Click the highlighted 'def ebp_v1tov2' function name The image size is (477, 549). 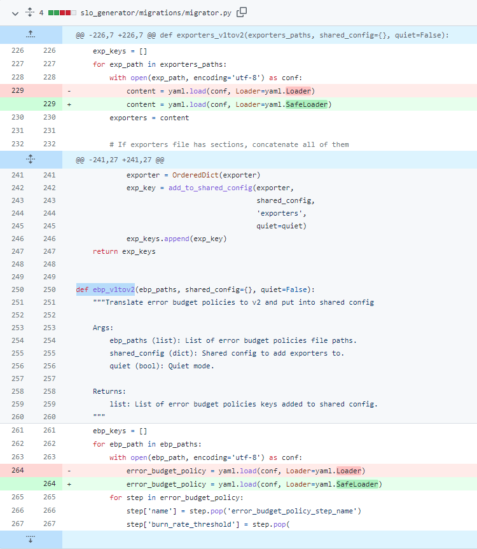[106, 289]
